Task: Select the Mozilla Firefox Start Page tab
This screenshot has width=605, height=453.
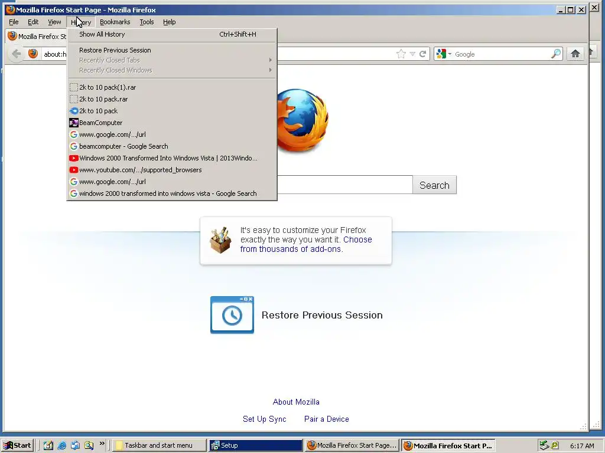Action: tap(37, 36)
